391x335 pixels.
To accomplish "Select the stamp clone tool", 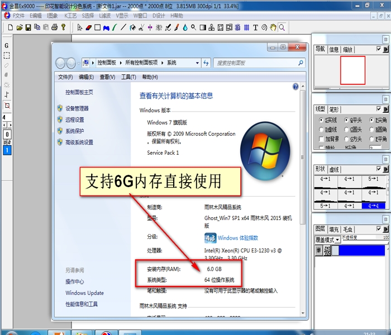I will click(x=211, y=27).
